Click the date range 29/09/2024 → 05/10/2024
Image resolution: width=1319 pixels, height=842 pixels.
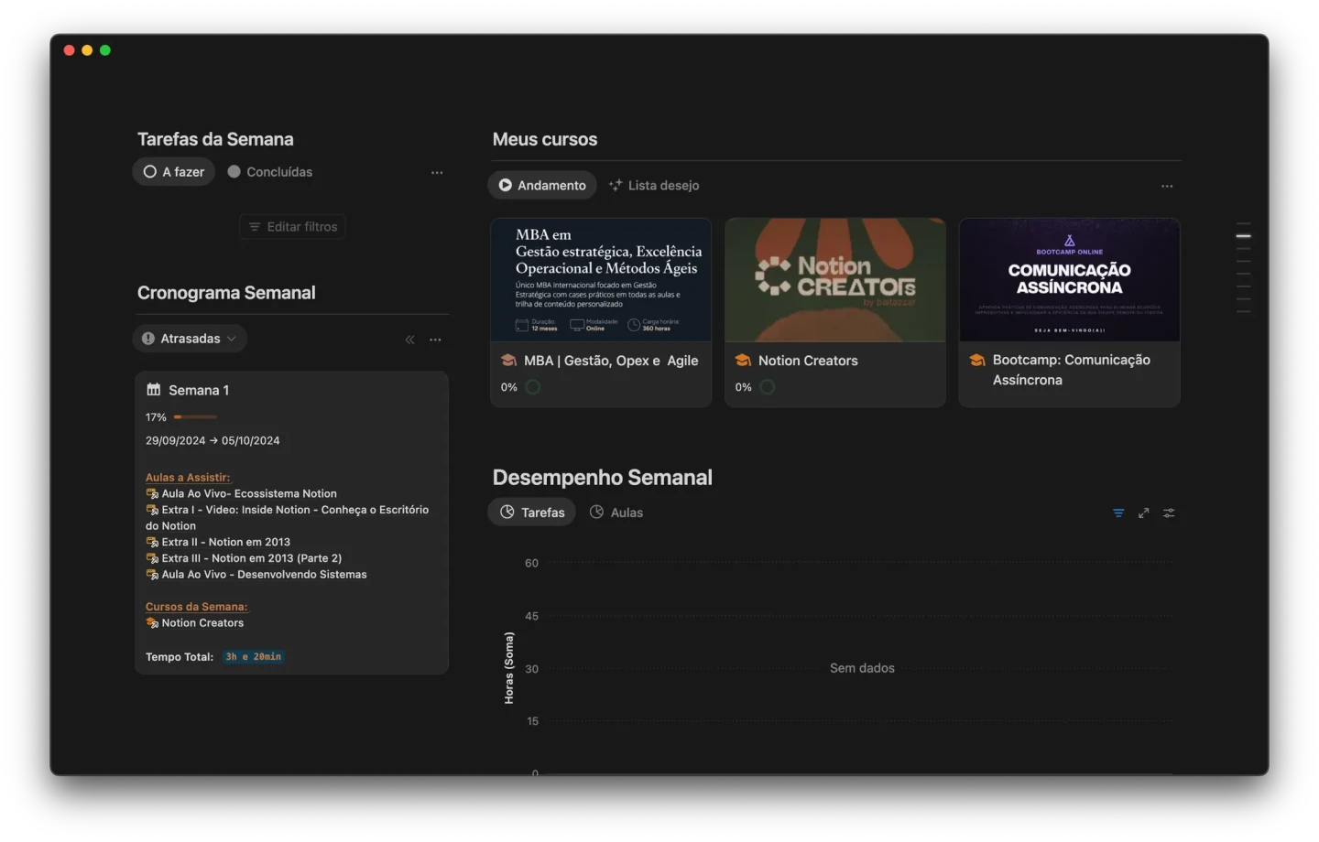(213, 441)
